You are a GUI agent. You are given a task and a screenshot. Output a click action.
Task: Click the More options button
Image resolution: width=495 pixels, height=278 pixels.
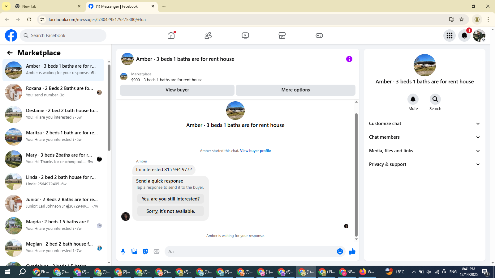pos(295,90)
